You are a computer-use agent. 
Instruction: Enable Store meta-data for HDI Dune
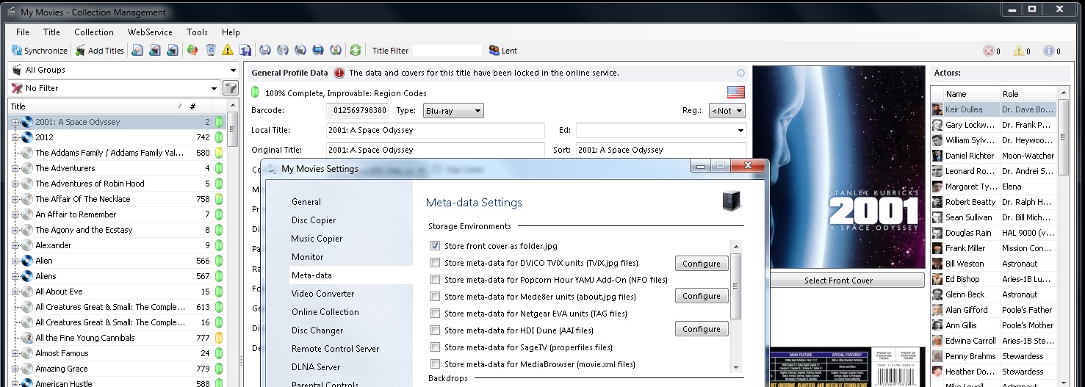tap(436, 330)
